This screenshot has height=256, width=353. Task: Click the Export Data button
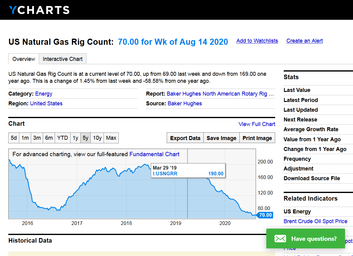(185, 138)
